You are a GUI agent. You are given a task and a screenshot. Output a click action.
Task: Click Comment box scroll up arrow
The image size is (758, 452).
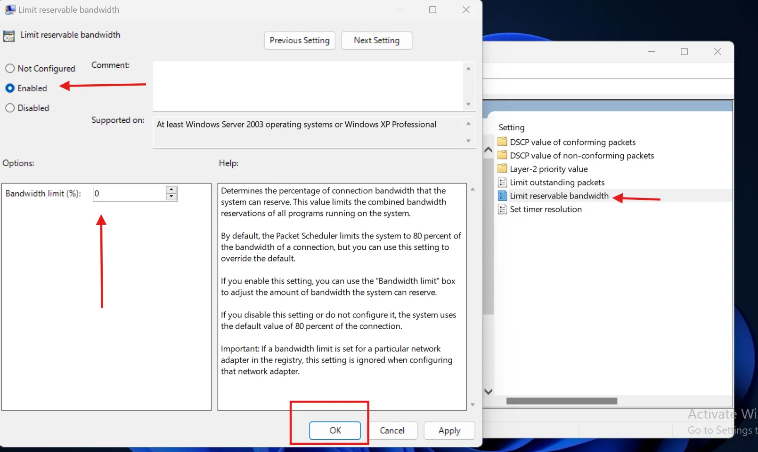[468, 69]
